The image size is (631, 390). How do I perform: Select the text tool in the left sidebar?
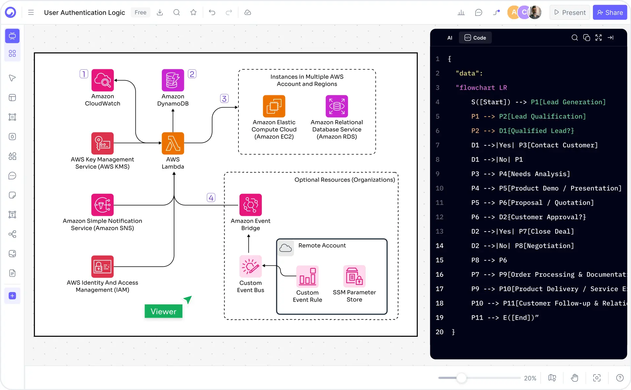[12, 215]
